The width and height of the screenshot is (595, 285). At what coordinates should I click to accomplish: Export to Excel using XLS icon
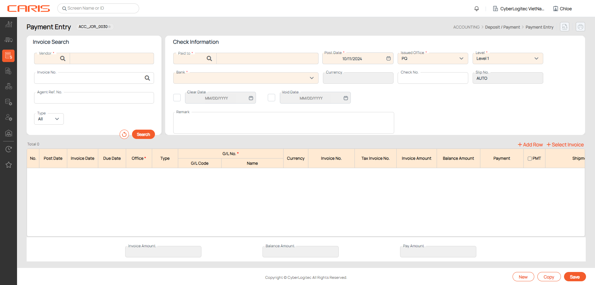(x=565, y=27)
